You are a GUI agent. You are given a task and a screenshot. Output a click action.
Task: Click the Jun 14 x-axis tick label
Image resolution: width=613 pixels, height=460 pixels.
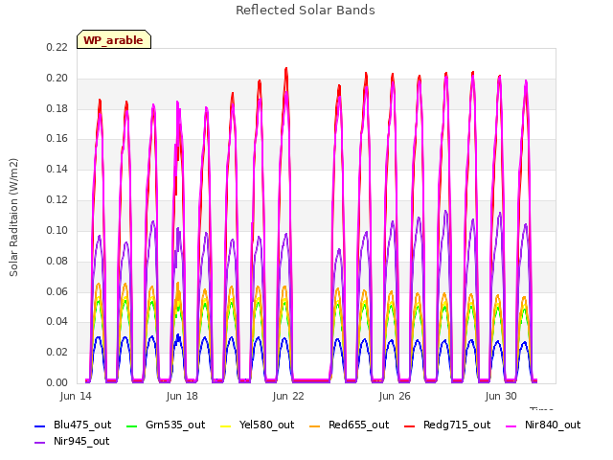coord(76,396)
